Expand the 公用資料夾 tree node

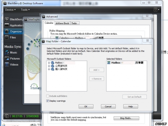tap(49, 66)
